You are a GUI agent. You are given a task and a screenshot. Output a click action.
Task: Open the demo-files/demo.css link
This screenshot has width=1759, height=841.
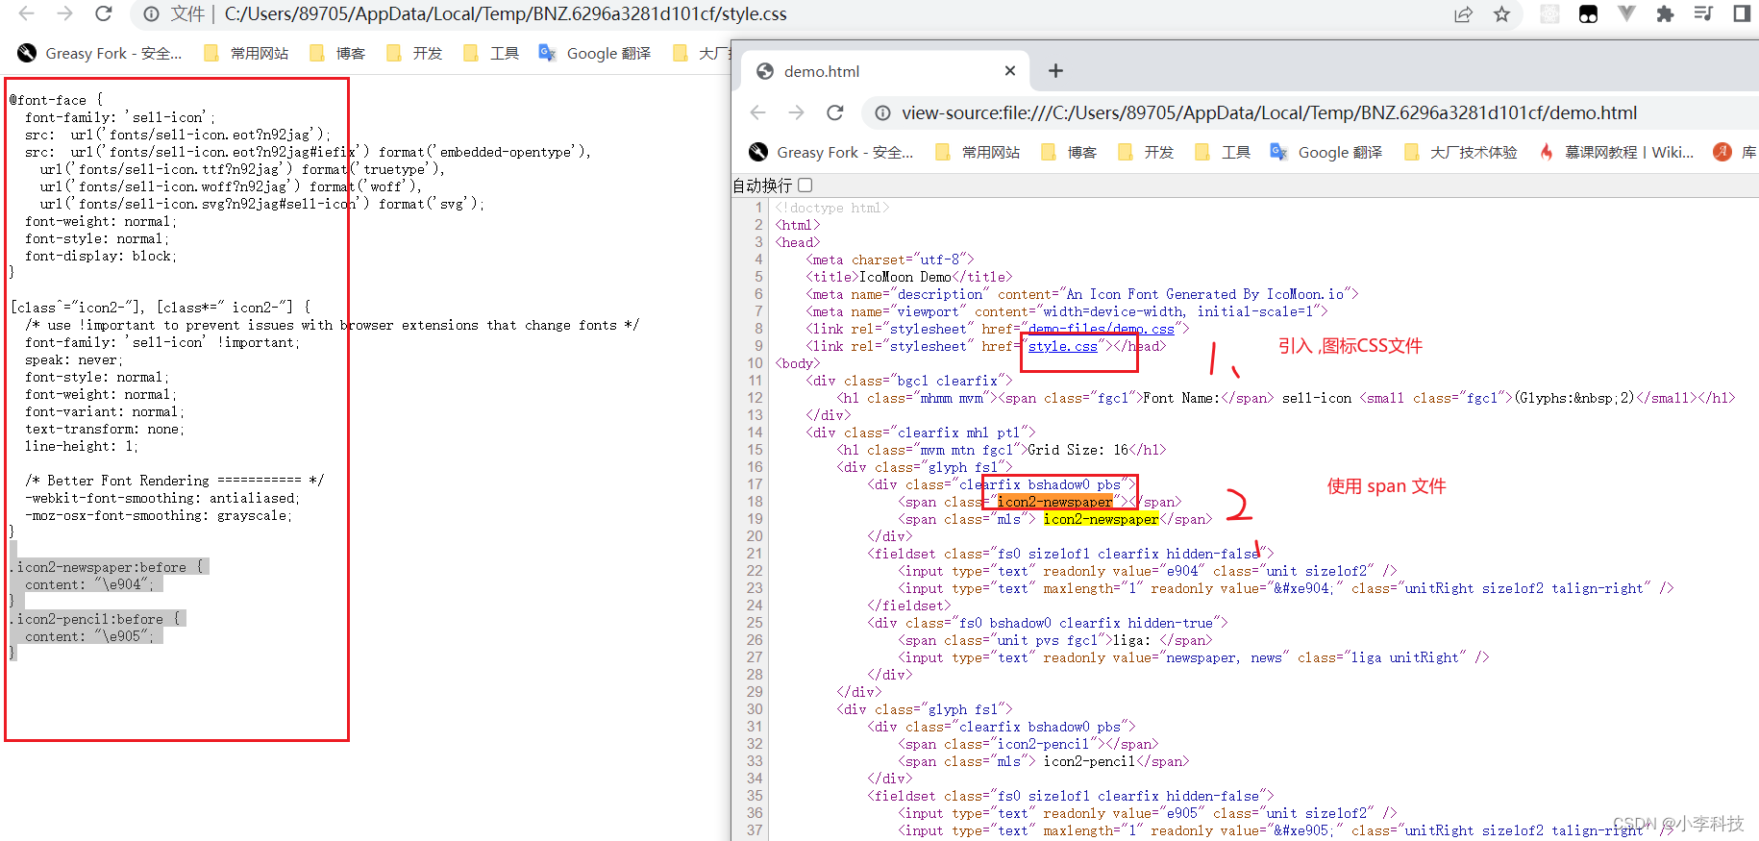pyautogui.click(x=1101, y=329)
